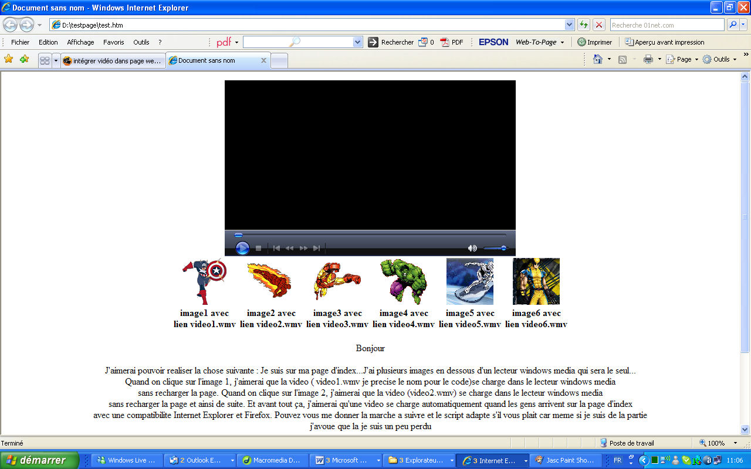Show Quick Tabs thumbnail view button

[45, 60]
